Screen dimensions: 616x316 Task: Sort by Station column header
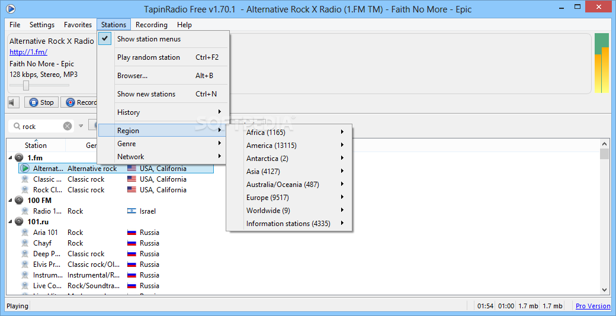(x=36, y=145)
